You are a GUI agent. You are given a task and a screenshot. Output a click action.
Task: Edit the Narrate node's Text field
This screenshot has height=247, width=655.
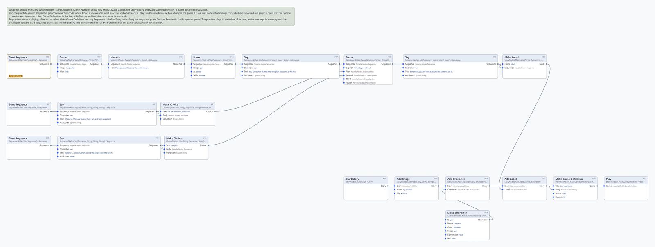pyautogui.click(x=131, y=68)
